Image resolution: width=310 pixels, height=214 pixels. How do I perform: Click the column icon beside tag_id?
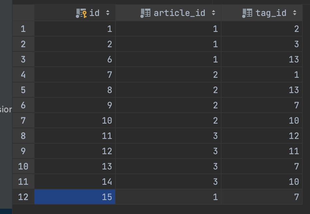pyautogui.click(x=247, y=13)
